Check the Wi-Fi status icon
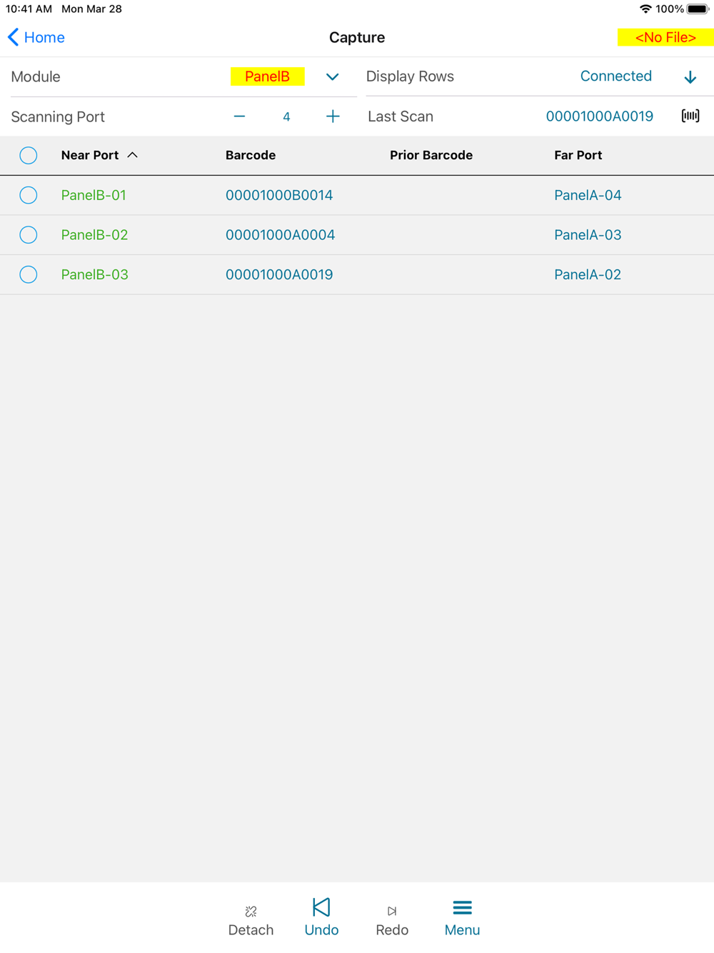 [x=645, y=9]
